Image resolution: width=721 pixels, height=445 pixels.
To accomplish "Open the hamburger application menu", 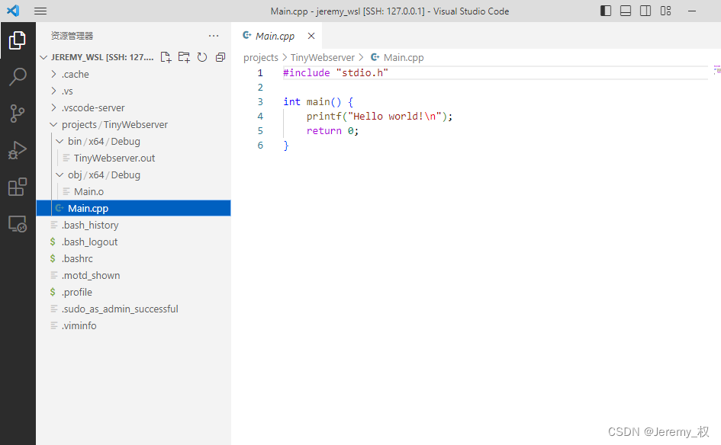I will tap(40, 11).
